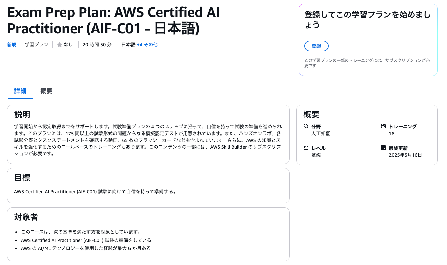Click the magnifier icon beside 分野
447x265 pixels.
306,126
